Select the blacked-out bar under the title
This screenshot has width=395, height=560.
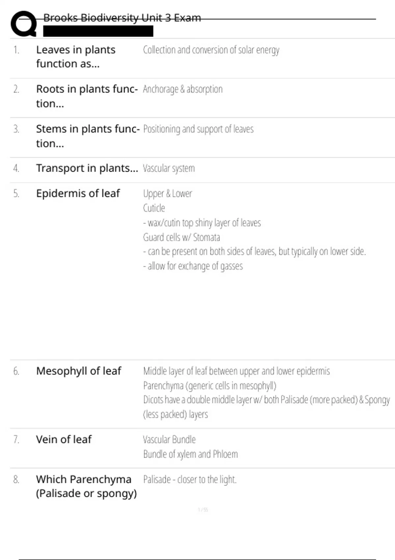tap(98, 31)
